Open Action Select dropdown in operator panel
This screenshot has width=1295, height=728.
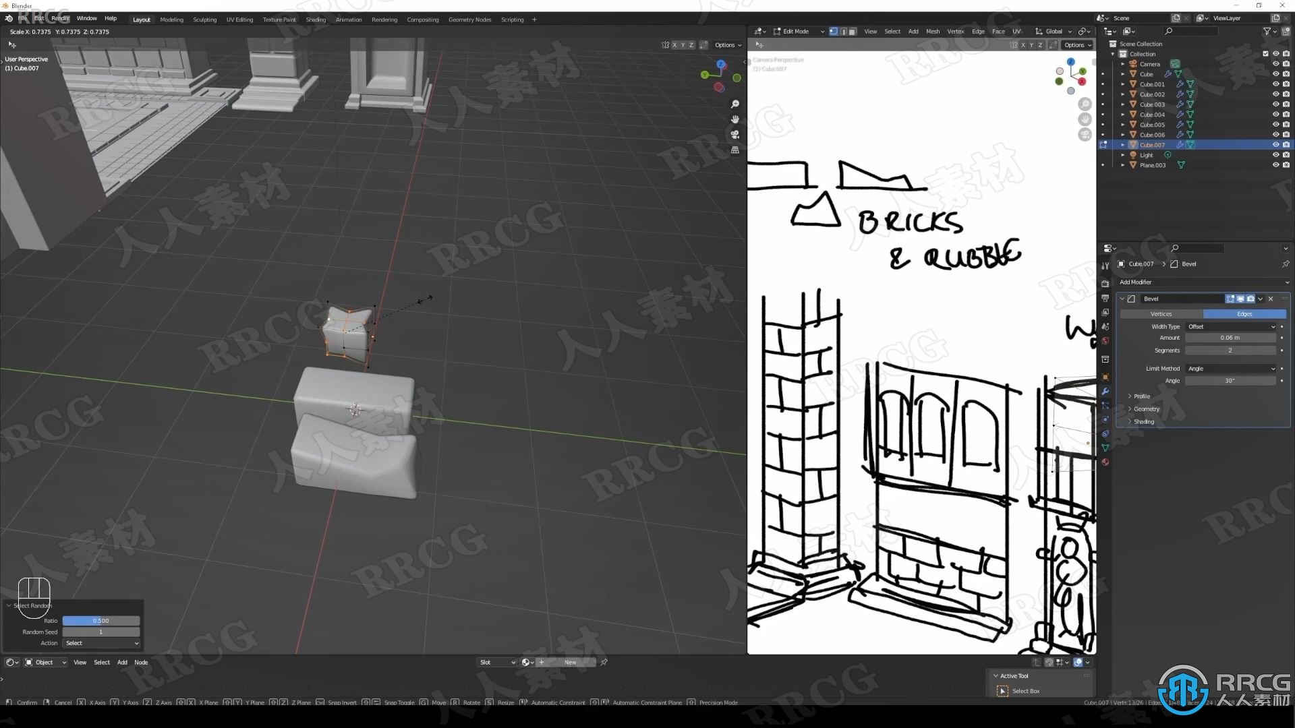(101, 643)
